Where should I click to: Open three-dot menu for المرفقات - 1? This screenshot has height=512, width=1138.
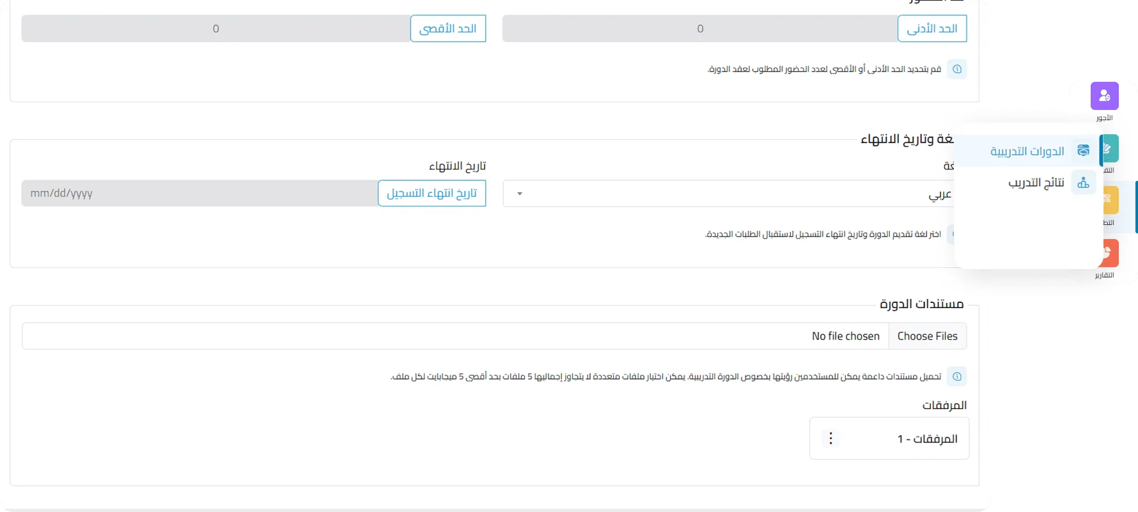(x=830, y=438)
